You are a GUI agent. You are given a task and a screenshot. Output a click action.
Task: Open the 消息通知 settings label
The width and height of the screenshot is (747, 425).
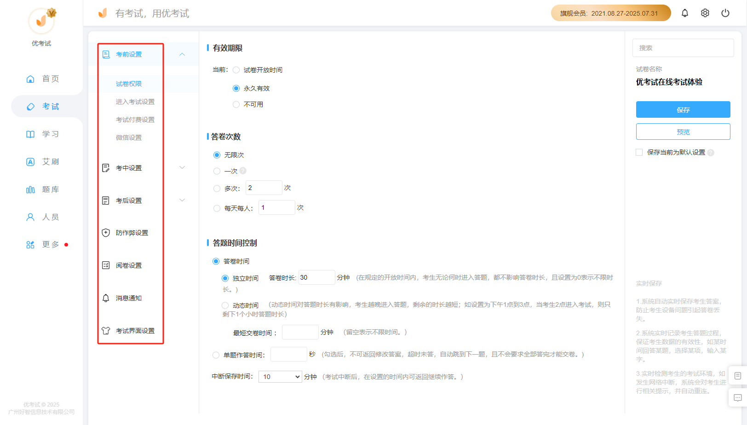click(x=129, y=298)
